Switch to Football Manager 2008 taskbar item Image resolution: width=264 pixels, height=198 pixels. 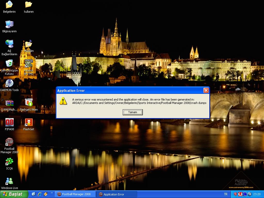(x=75, y=194)
